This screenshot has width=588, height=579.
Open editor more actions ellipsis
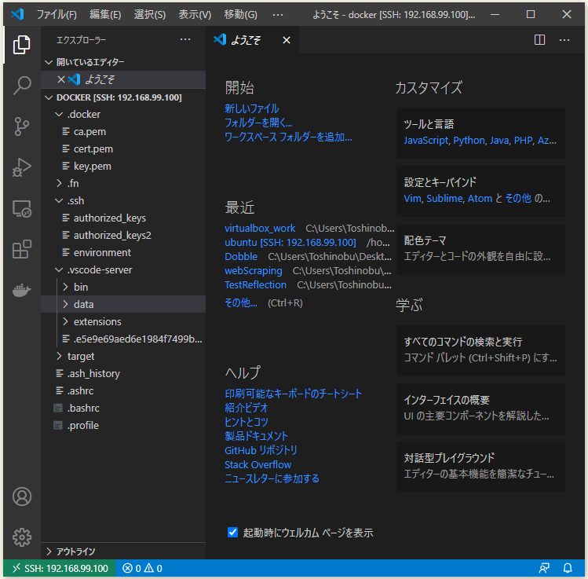[x=564, y=40]
